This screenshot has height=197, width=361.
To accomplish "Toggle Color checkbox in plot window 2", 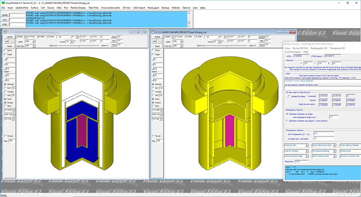I will [x=153, y=99].
